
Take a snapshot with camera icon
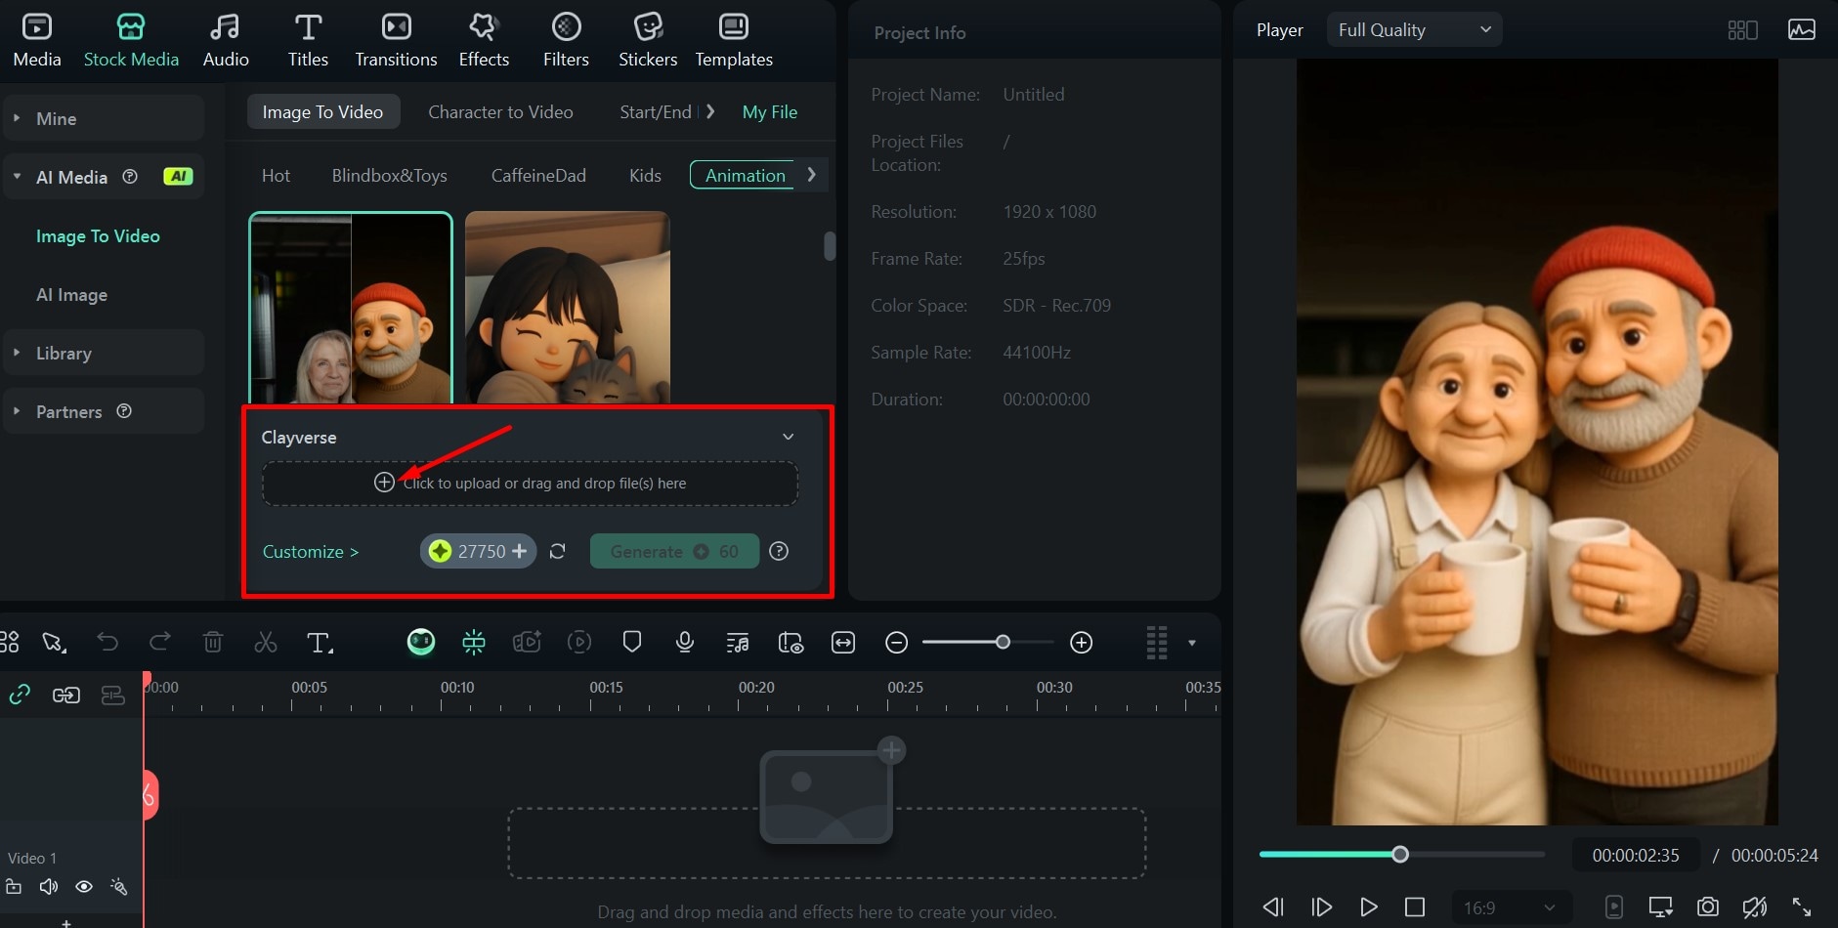tap(1707, 907)
